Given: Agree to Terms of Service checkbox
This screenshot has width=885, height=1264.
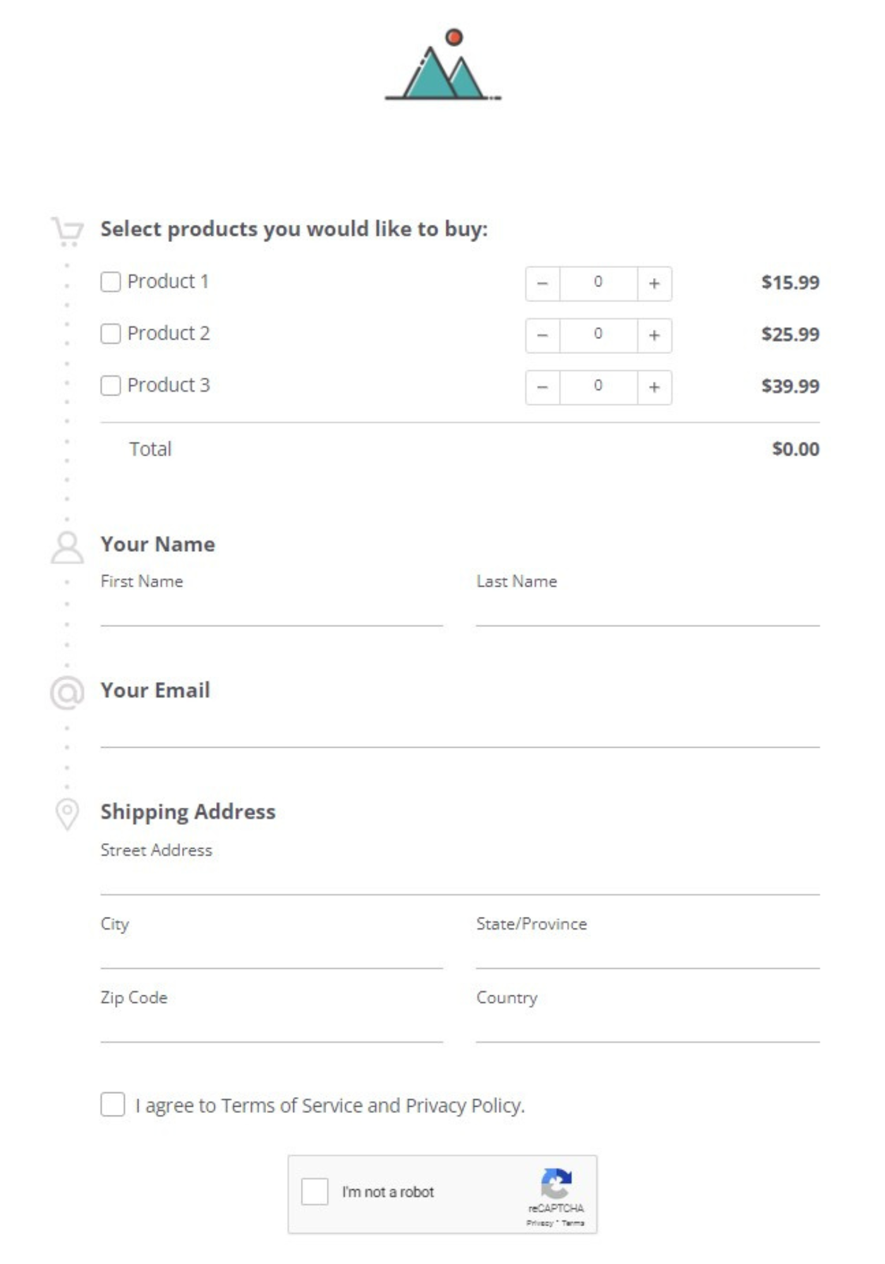Looking at the screenshot, I should [113, 1105].
